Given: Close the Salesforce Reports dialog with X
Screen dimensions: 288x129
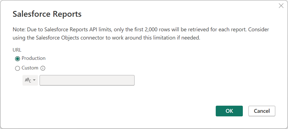Looking at the screenshot, I should (x=281, y=6).
